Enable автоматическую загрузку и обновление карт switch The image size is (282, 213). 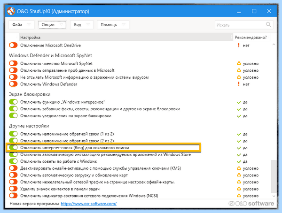13,175
